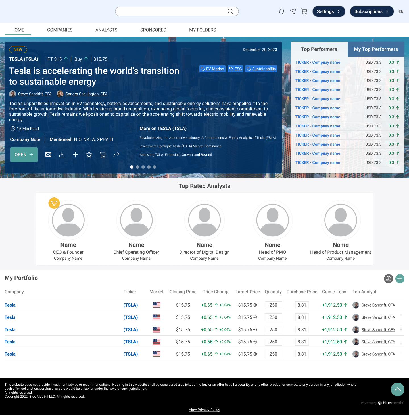Open the Settings dropdown button
Screen dimensions: 409x415
329,11
